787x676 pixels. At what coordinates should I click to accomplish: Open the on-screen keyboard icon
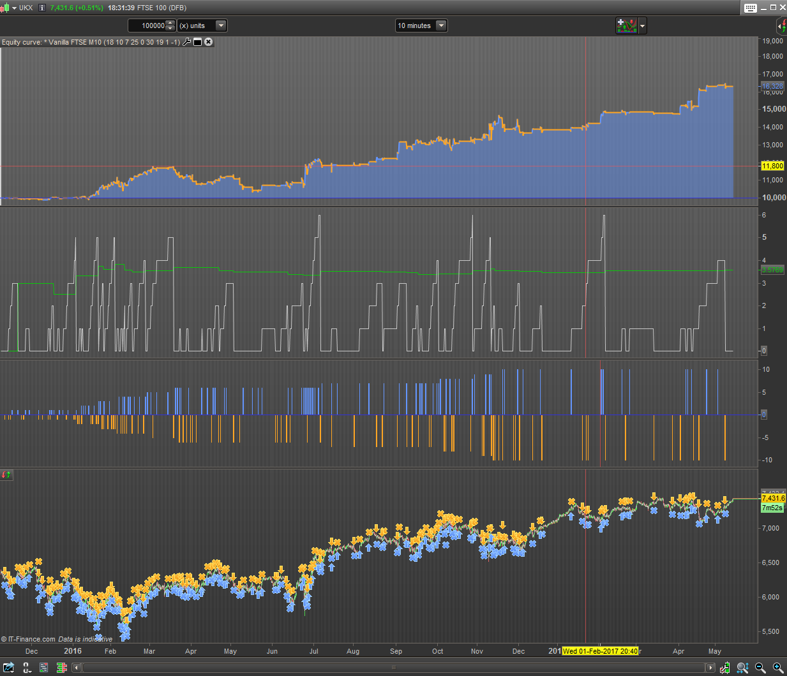(751, 8)
